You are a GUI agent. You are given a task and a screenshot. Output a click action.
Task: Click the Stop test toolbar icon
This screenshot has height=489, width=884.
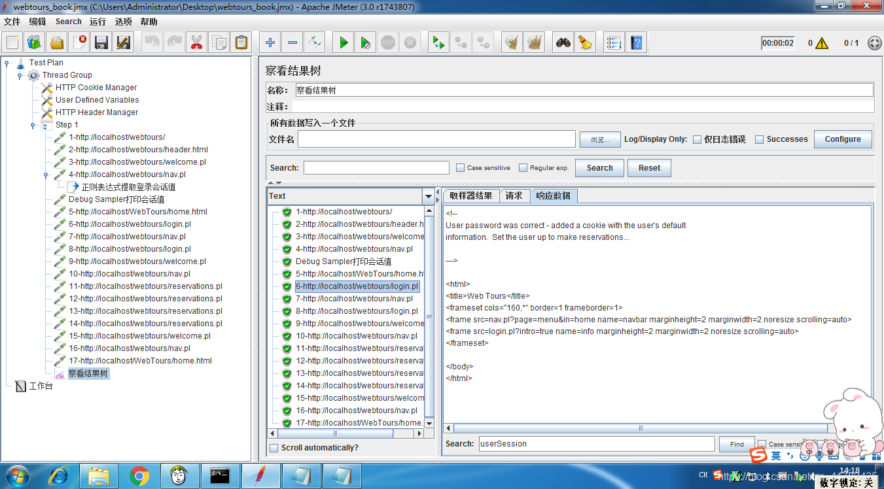click(x=388, y=43)
